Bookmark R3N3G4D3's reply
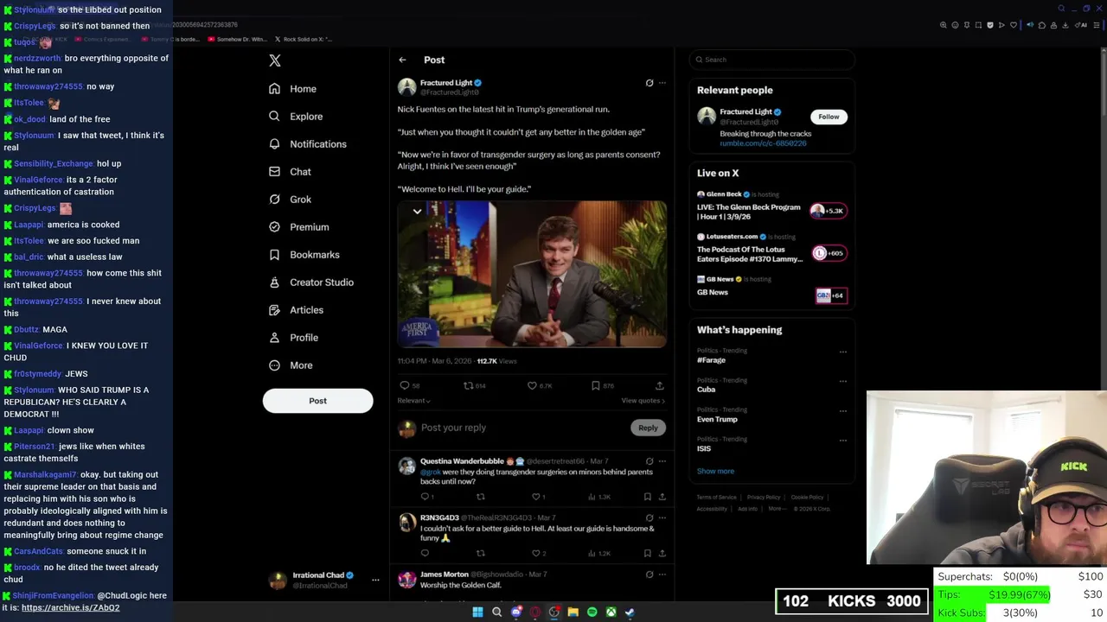 tap(647, 553)
